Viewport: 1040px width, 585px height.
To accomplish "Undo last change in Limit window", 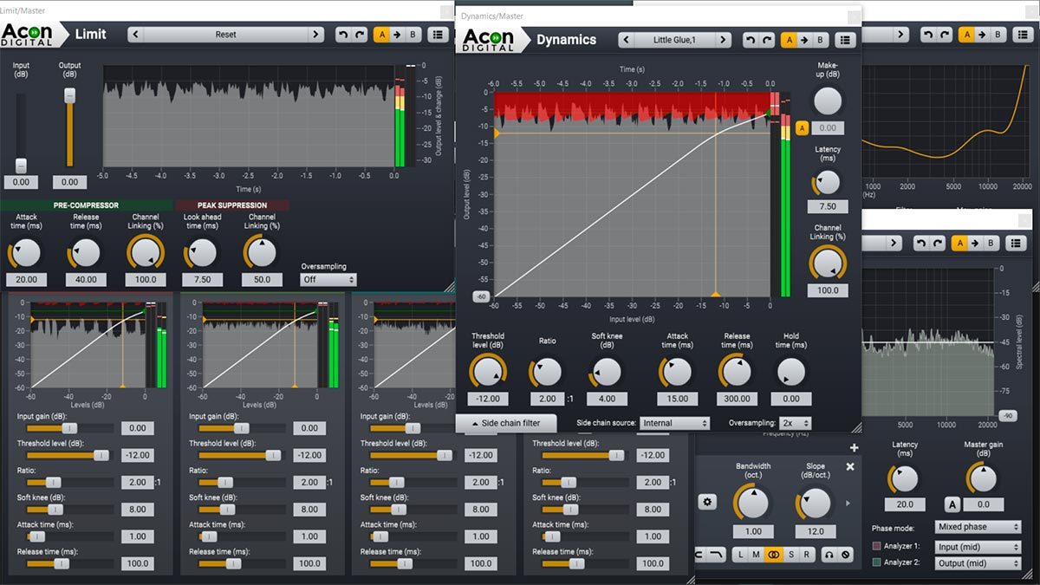I will click(x=342, y=35).
